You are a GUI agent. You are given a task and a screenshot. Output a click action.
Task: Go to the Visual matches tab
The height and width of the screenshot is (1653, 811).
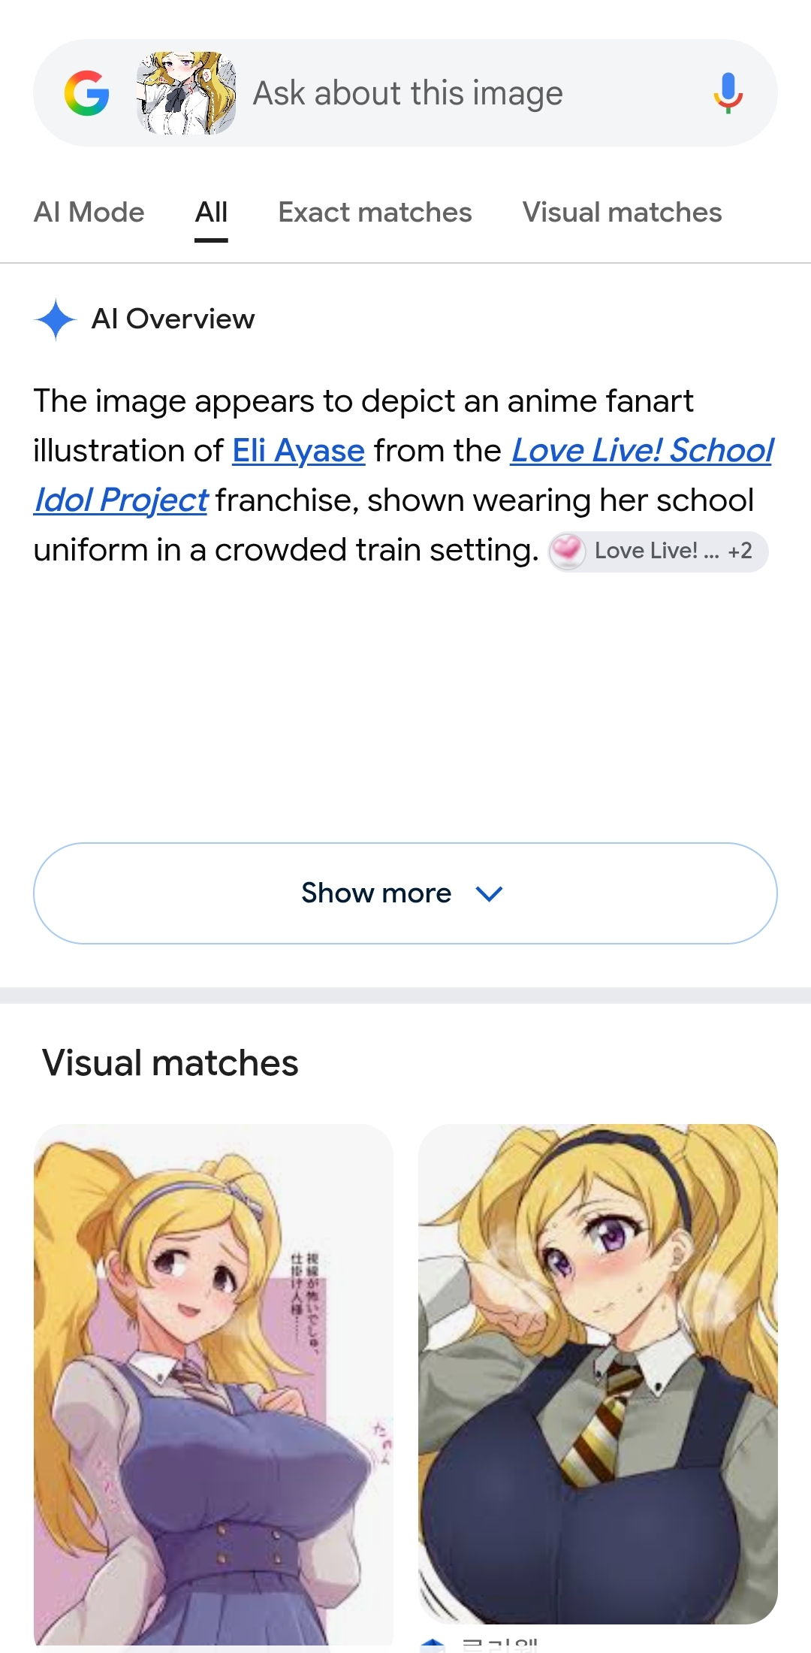622,213
